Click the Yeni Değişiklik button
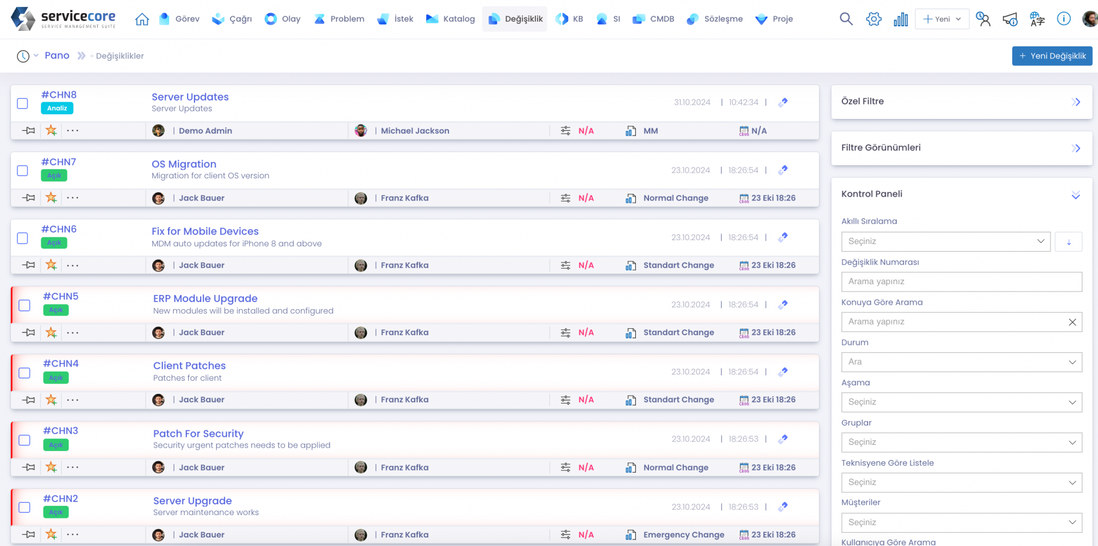This screenshot has width=1098, height=546. (x=1052, y=56)
